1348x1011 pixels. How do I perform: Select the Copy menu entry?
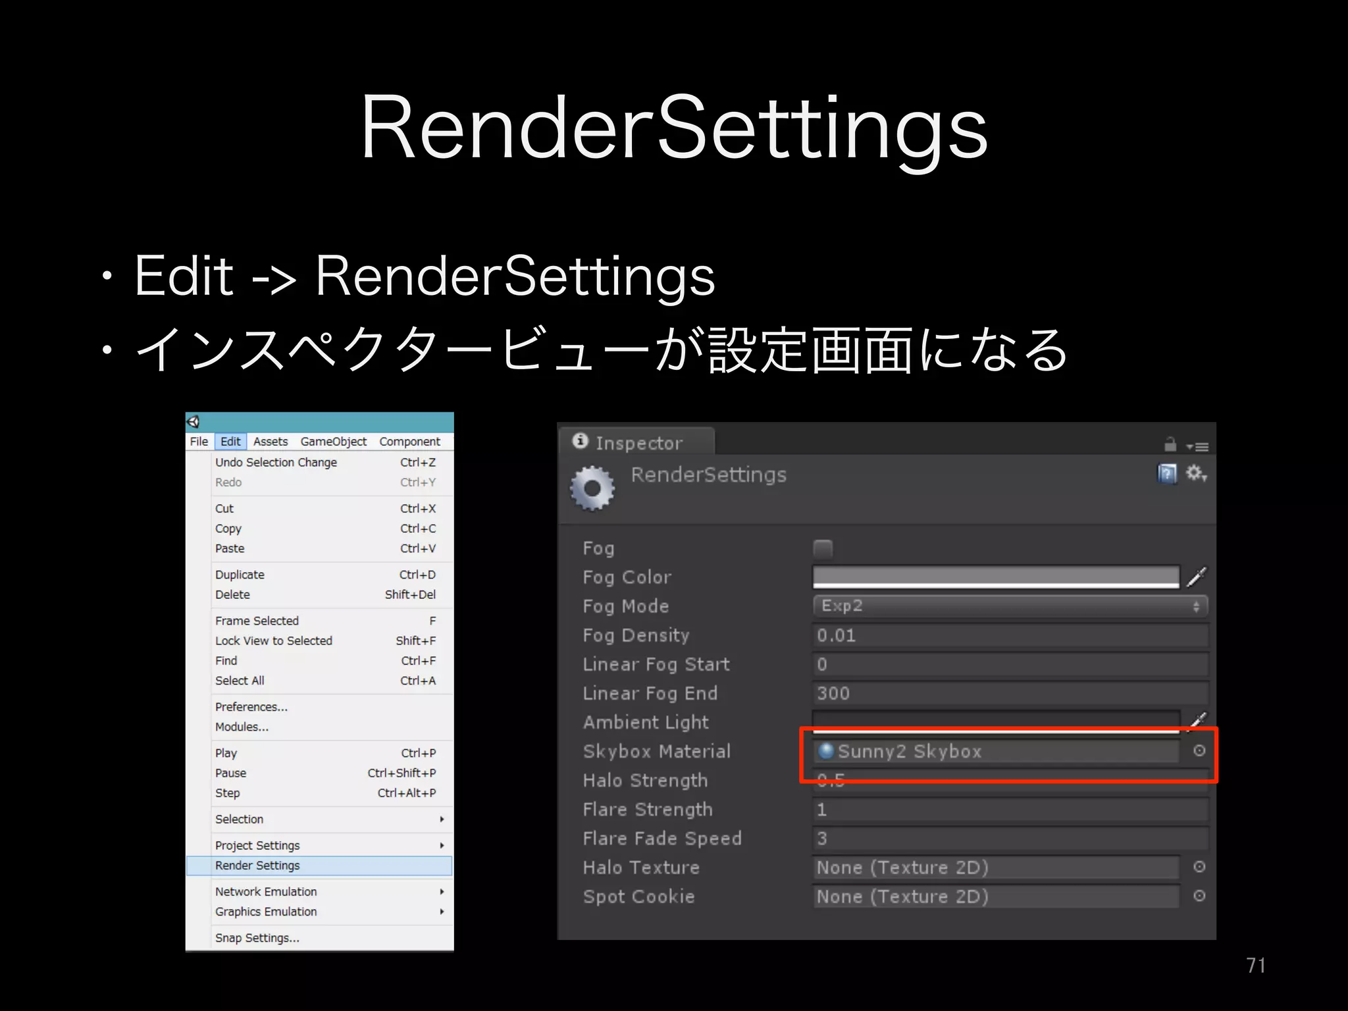pos(320,529)
